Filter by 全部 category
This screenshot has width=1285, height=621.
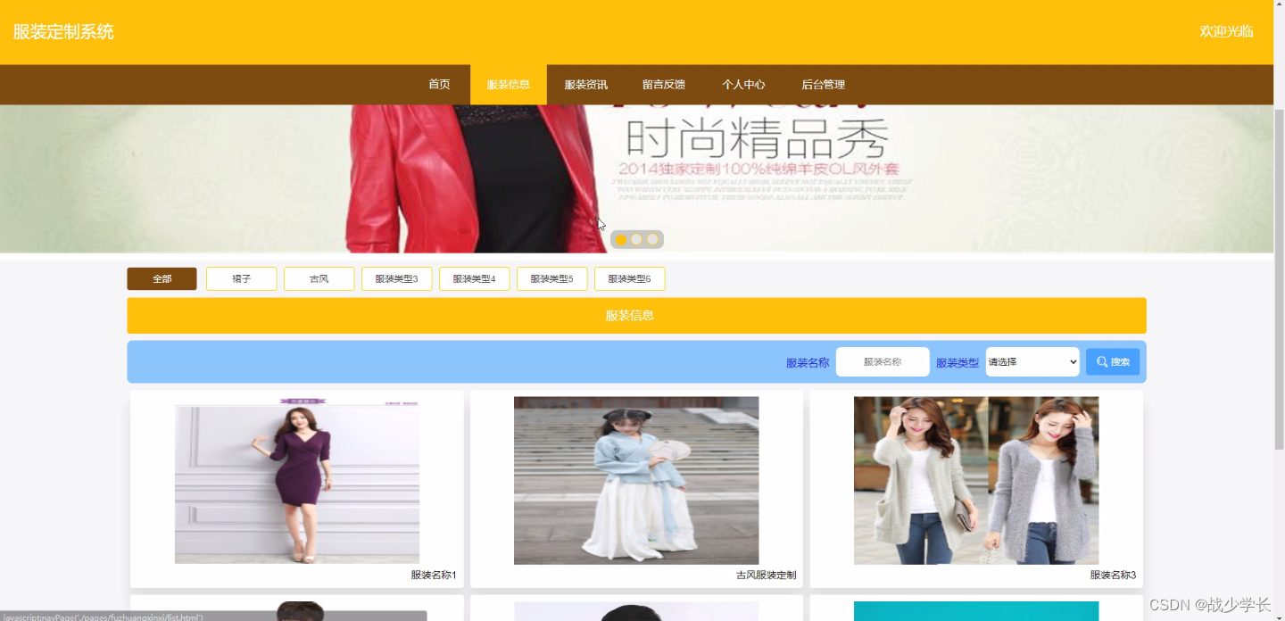point(162,279)
